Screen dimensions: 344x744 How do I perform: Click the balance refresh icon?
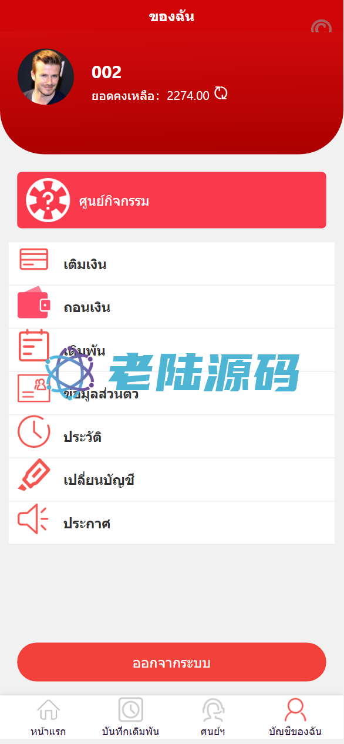[221, 93]
